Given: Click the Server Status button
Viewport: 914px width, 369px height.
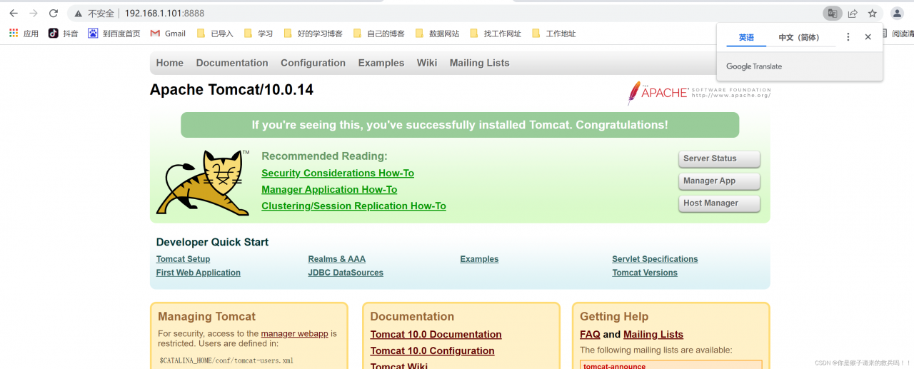Looking at the screenshot, I should click(719, 158).
